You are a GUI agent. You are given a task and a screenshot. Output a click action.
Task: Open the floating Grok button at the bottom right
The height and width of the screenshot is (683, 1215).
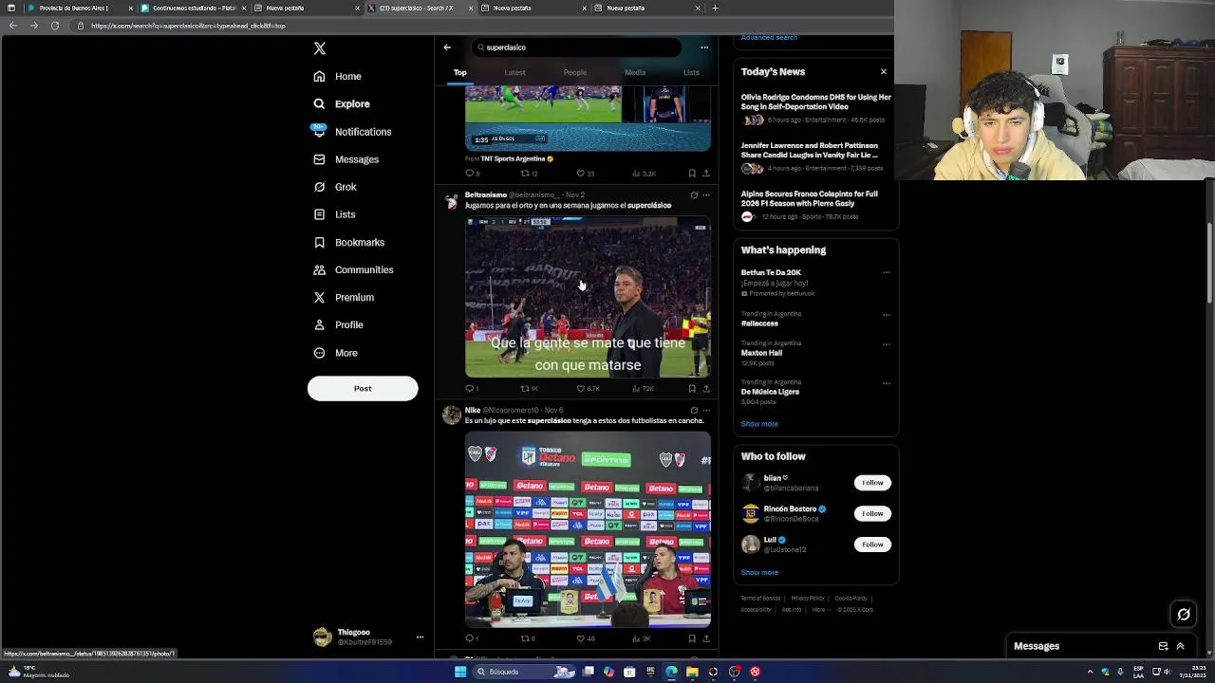point(1184,615)
